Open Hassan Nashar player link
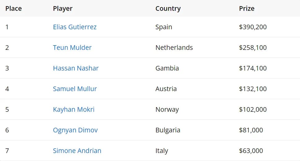Screen dimensions: 300x161 [x=76, y=68]
